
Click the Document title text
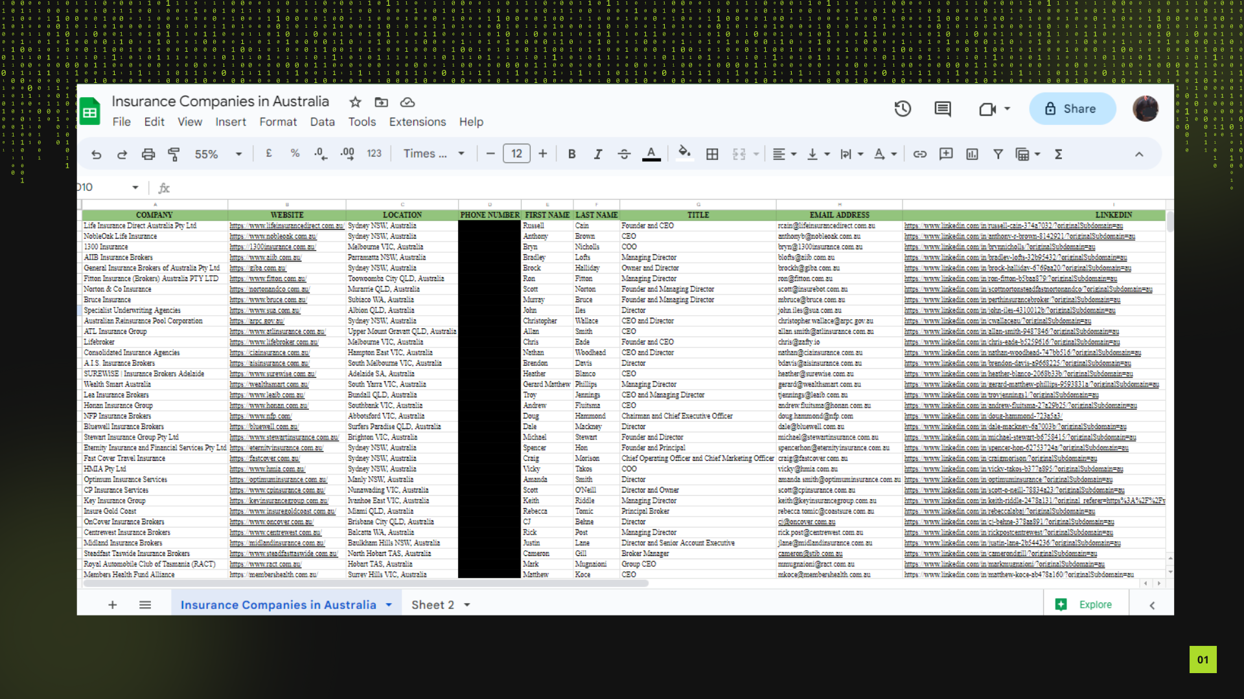point(220,102)
